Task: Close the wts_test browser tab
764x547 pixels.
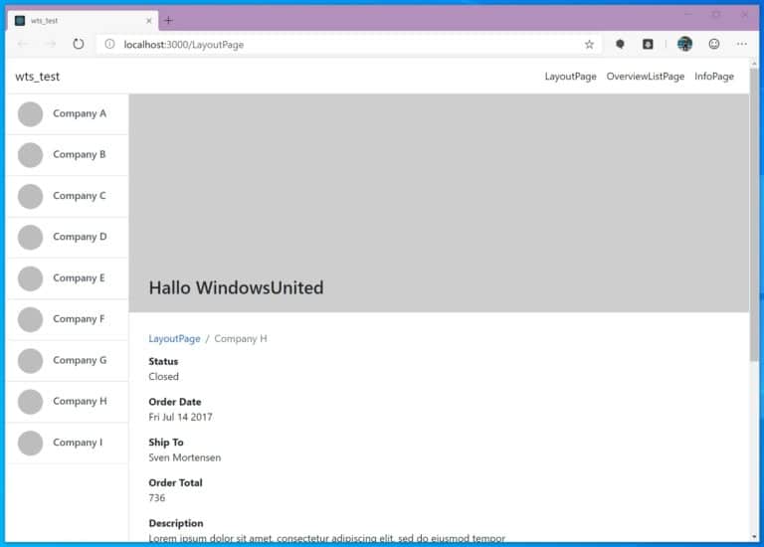Action: coord(148,21)
